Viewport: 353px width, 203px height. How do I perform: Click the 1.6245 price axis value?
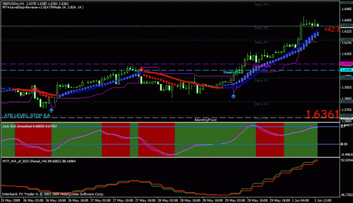(347, 43)
